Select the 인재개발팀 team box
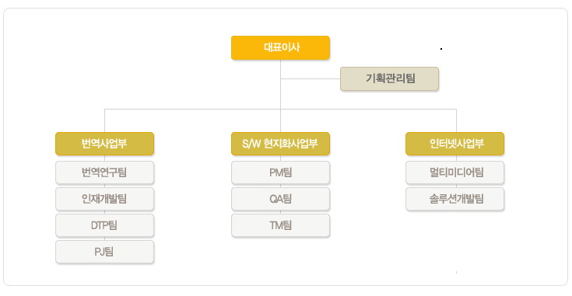 coord(105,199)
